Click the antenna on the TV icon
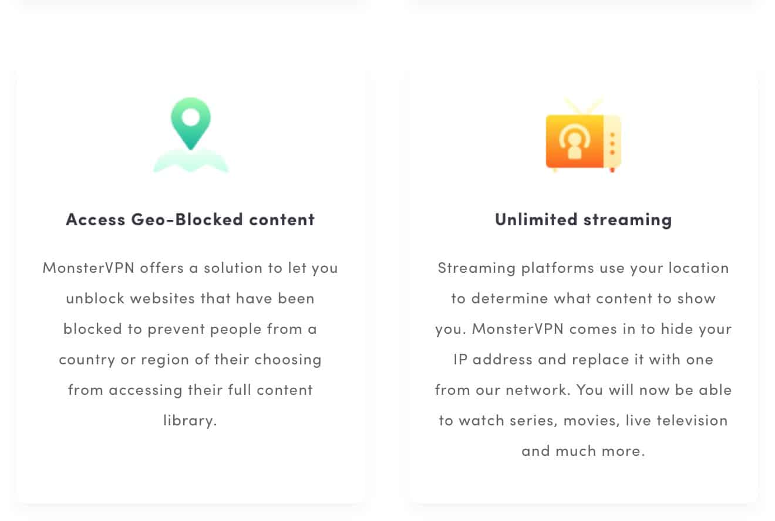This screenshot has width=775, height=521. [x=584, y=106]
